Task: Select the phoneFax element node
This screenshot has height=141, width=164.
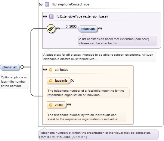Action: point(10,67)
